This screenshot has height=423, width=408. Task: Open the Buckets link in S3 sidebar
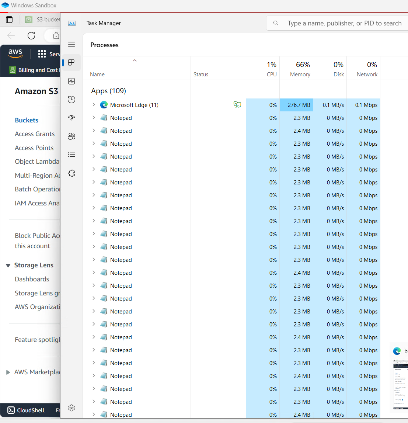pos(27,120)
